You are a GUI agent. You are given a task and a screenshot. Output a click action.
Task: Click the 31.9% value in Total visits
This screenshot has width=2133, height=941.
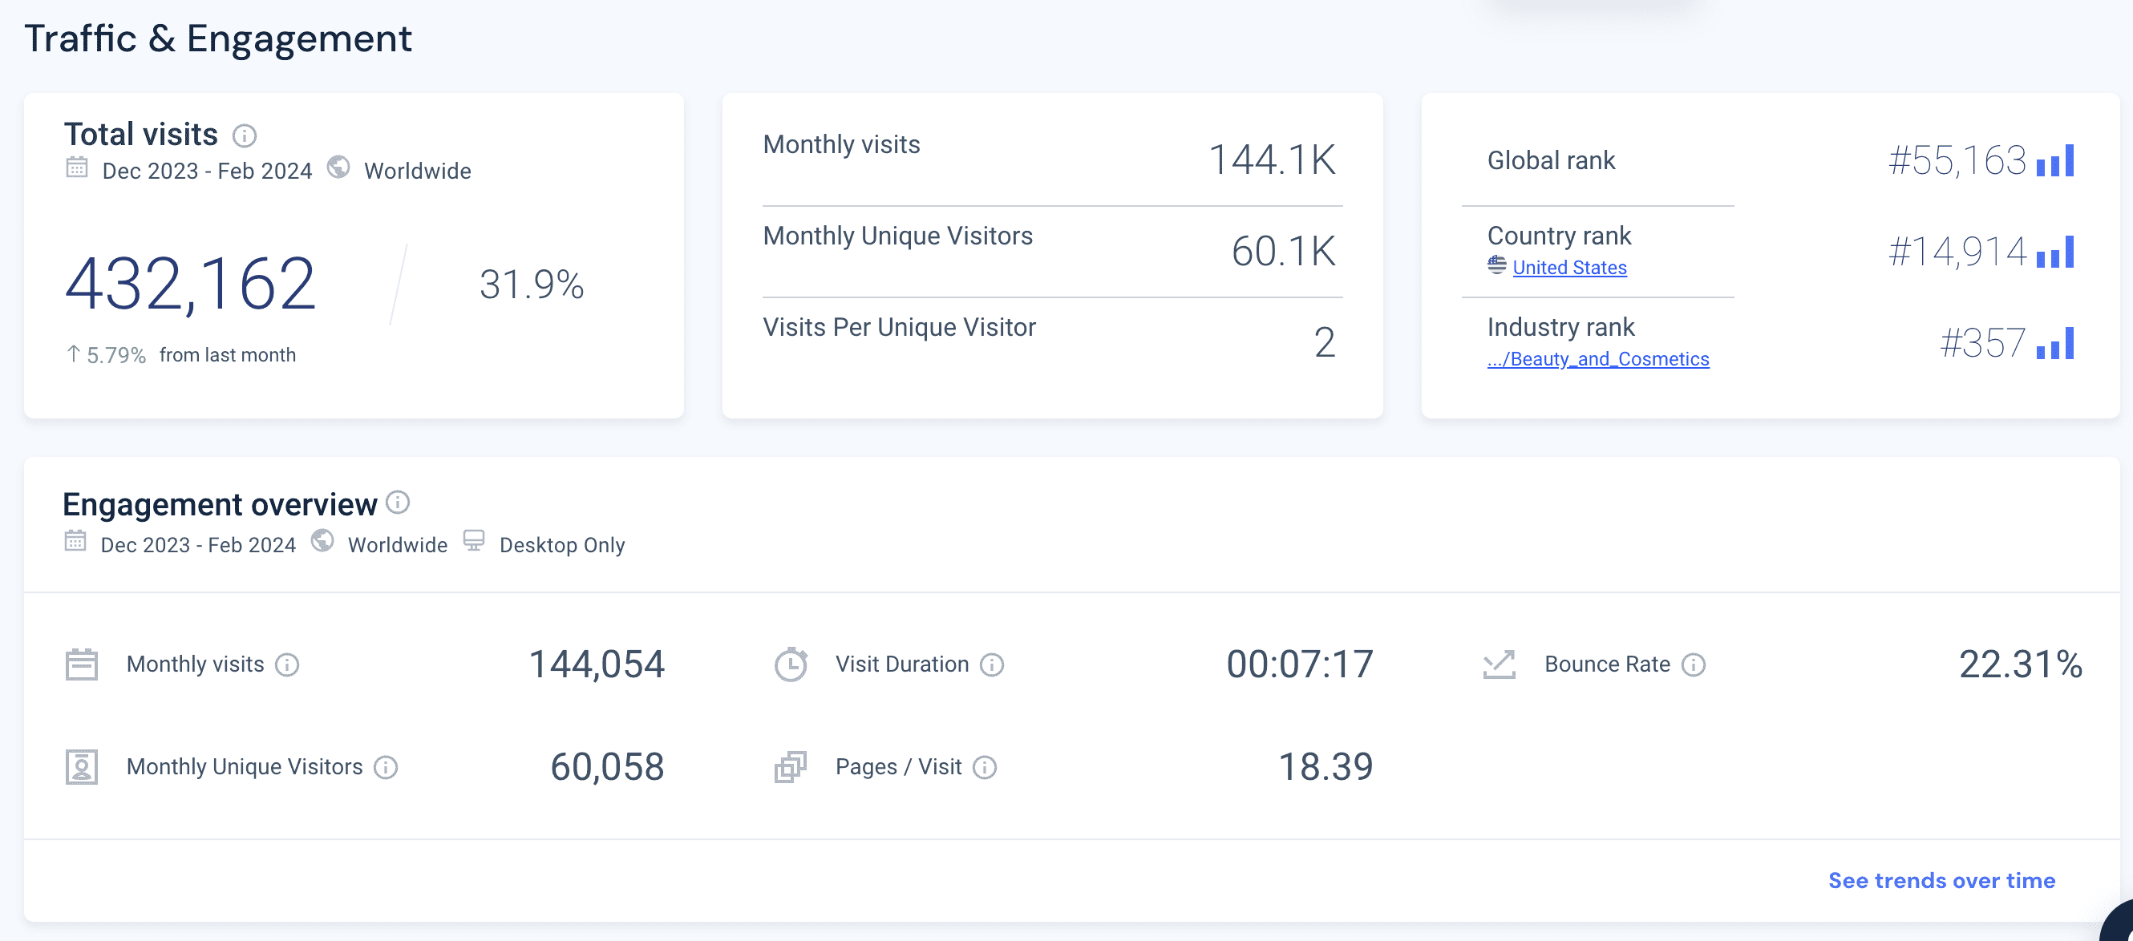(532, 285)
